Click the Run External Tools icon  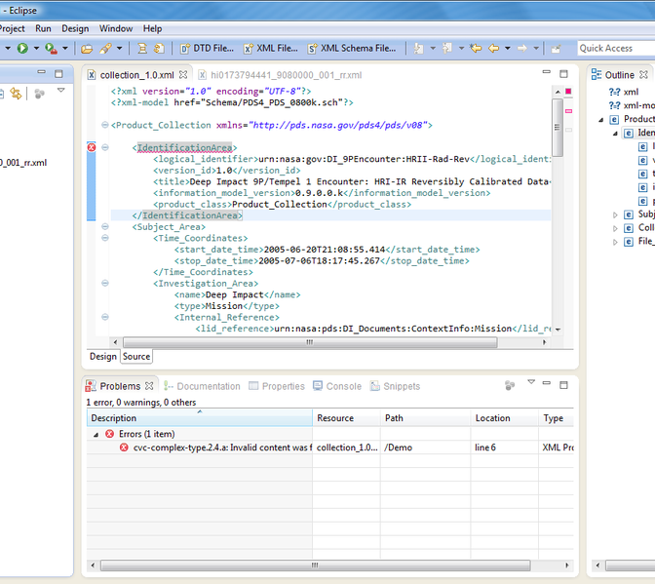coord(51,49)
